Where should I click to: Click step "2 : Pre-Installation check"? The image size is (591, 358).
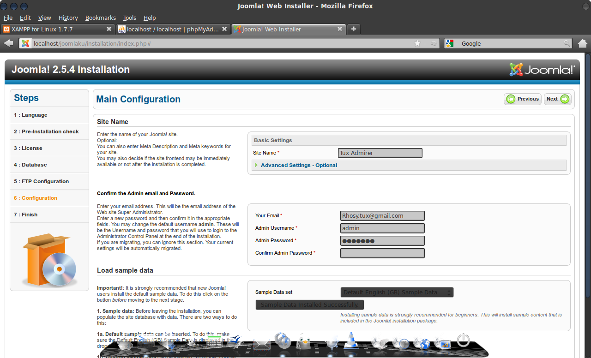46,131
